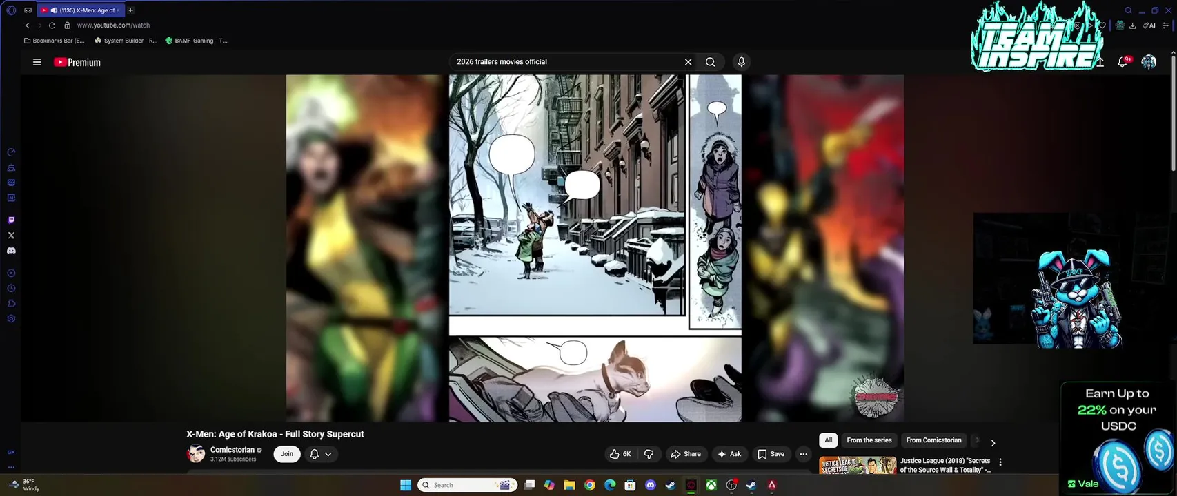View site security lock info

(67, 25)
